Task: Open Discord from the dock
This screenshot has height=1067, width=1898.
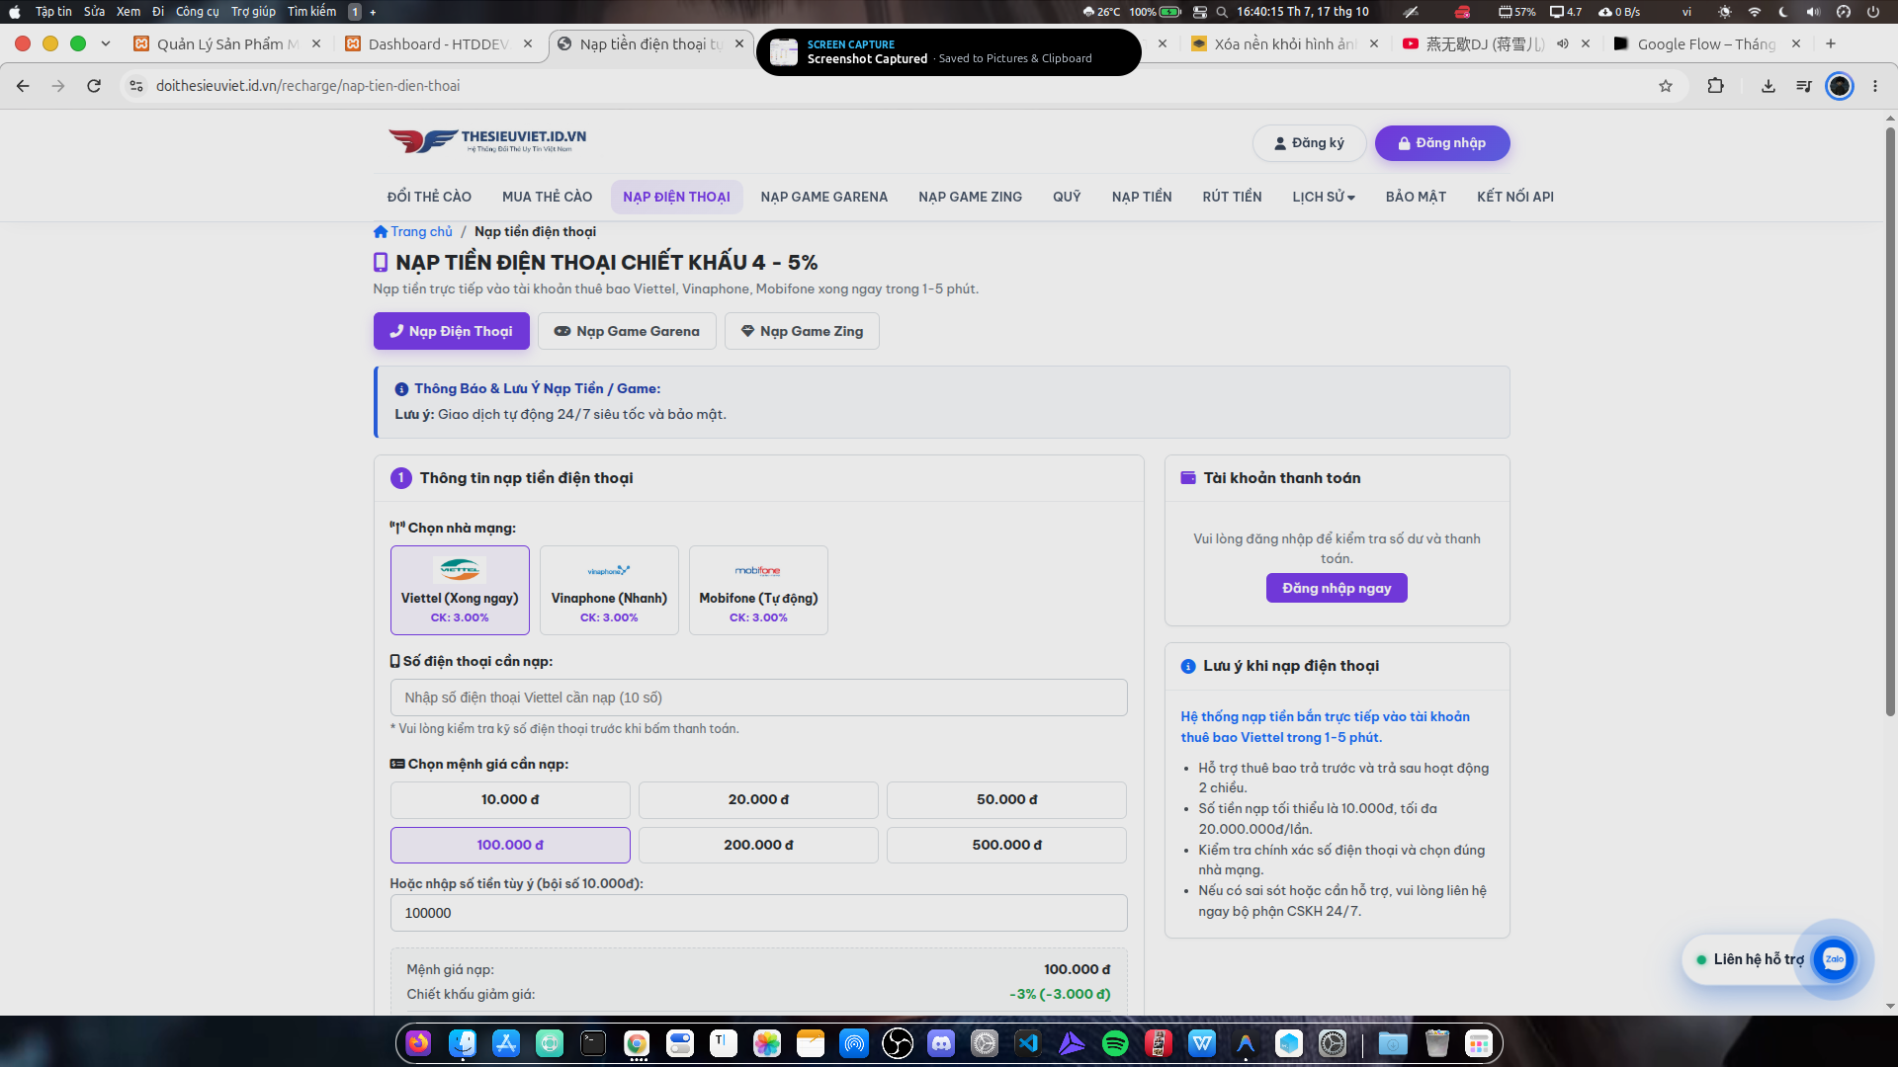Action: 941,1043
